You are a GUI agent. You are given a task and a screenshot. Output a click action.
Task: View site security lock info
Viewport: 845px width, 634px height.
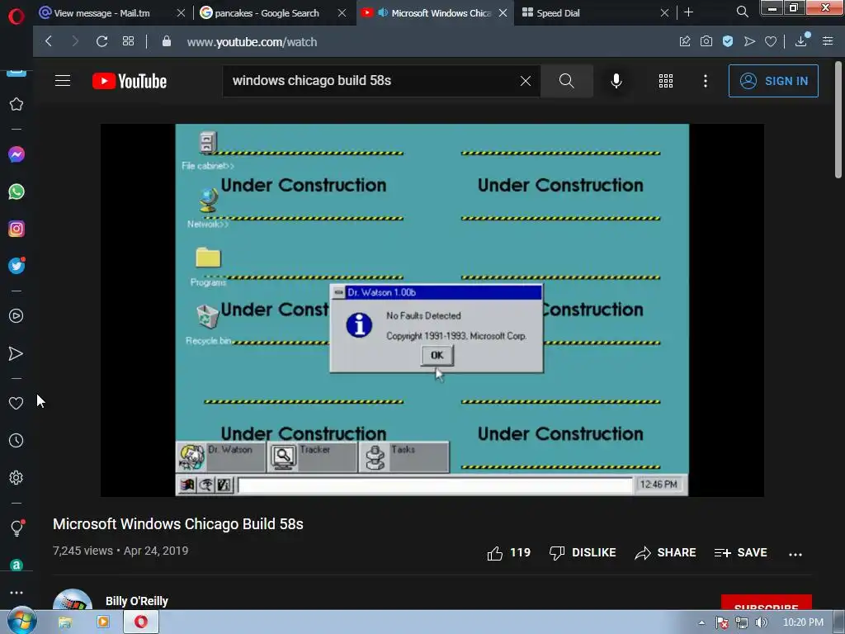tap(167, 41)
